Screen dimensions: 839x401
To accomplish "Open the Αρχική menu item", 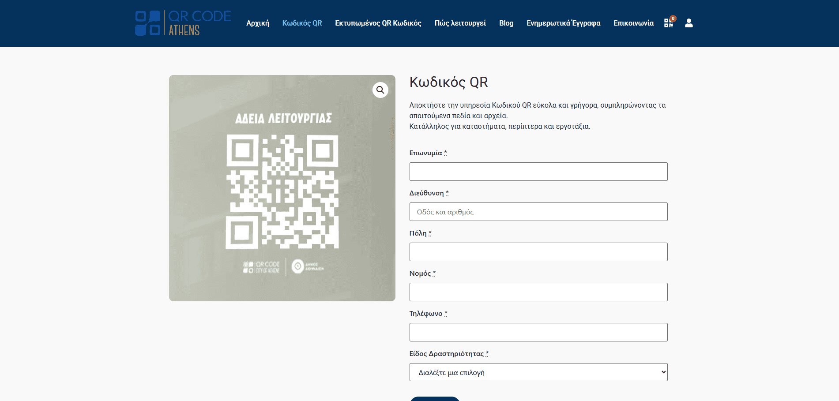I will tap(257, 23).
